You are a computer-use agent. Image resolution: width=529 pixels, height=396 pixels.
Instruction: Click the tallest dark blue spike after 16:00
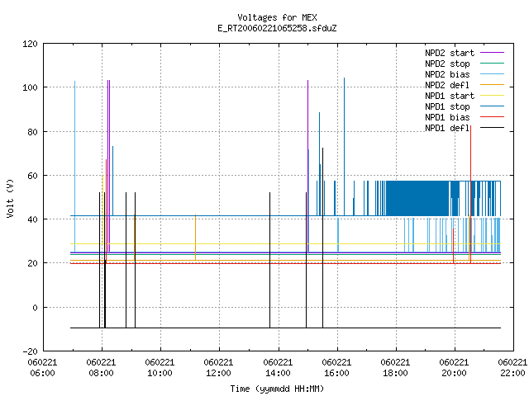[344, 147]
